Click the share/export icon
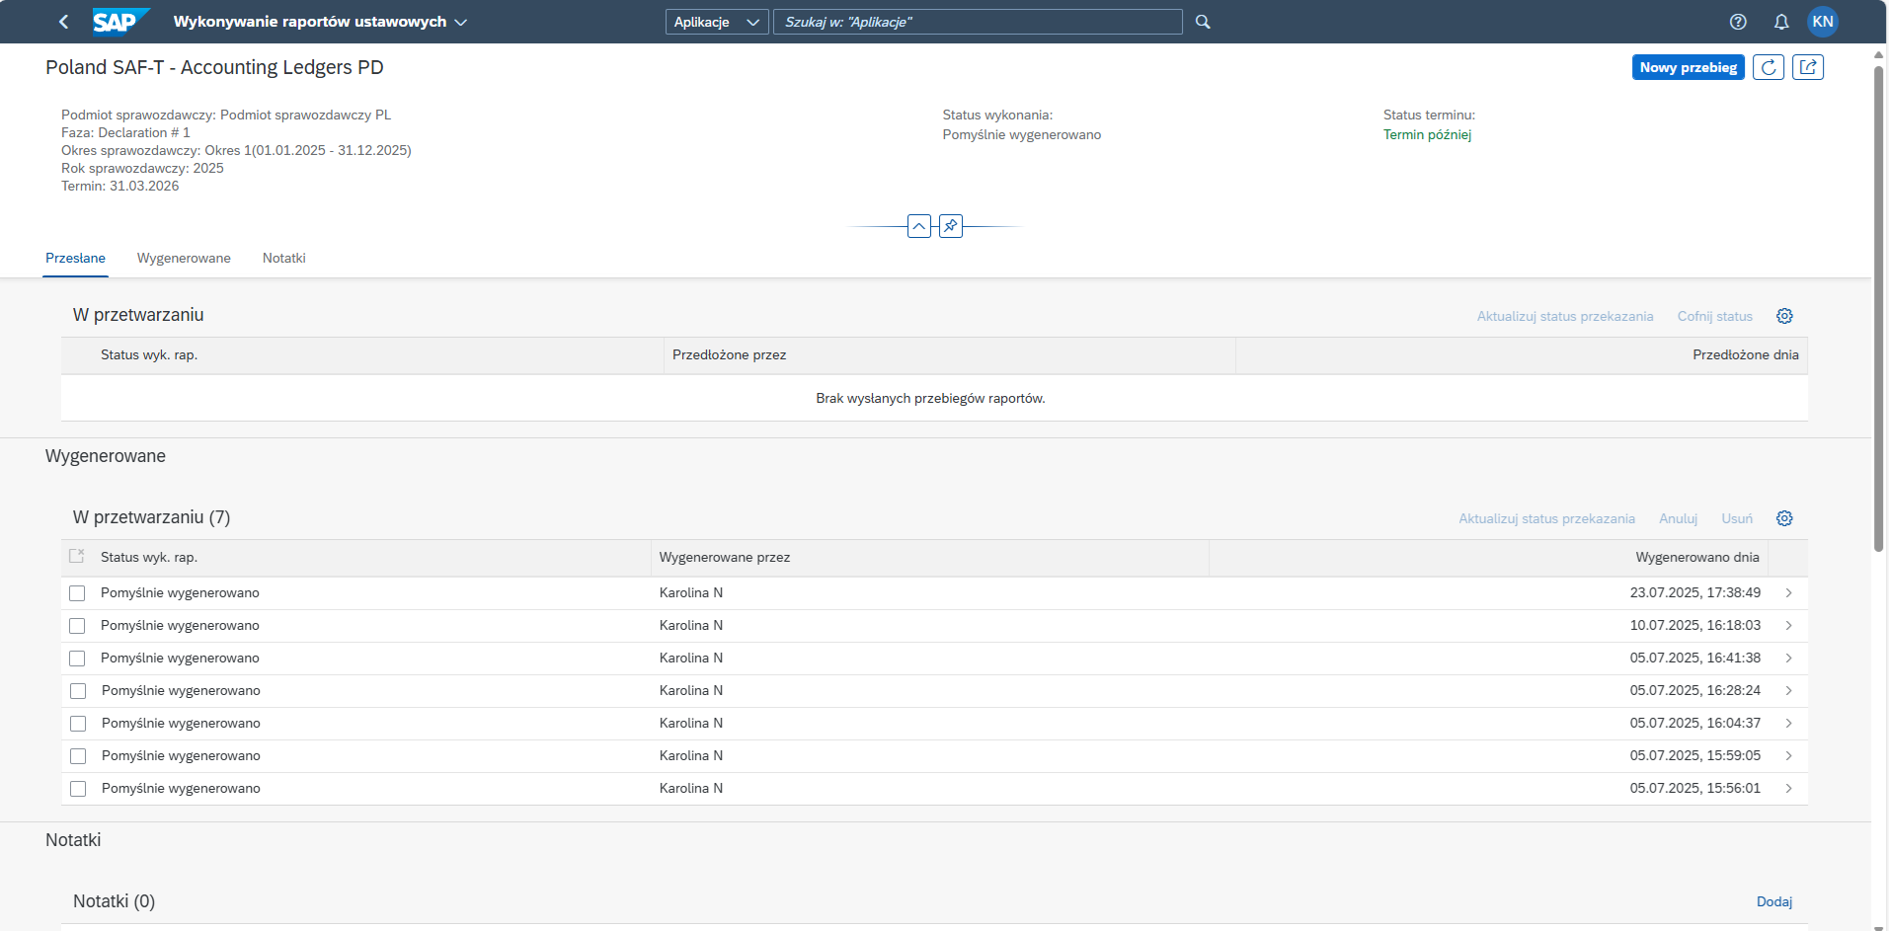The height and width of the screenshot is (931, 1889). tap(1808, 67)
